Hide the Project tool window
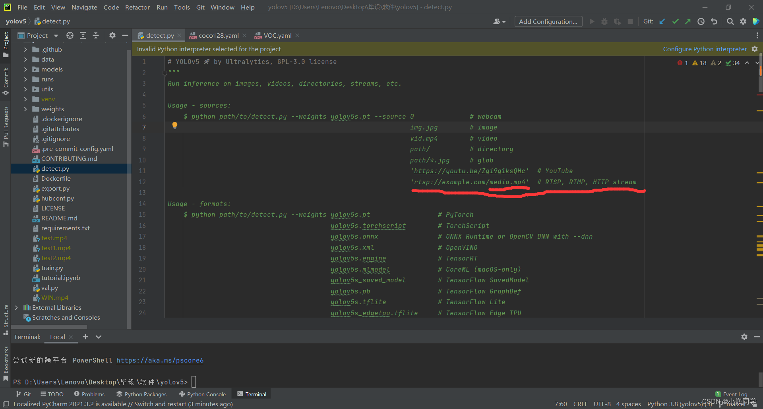This screenshot has width=763, height=409. [125, 35]
